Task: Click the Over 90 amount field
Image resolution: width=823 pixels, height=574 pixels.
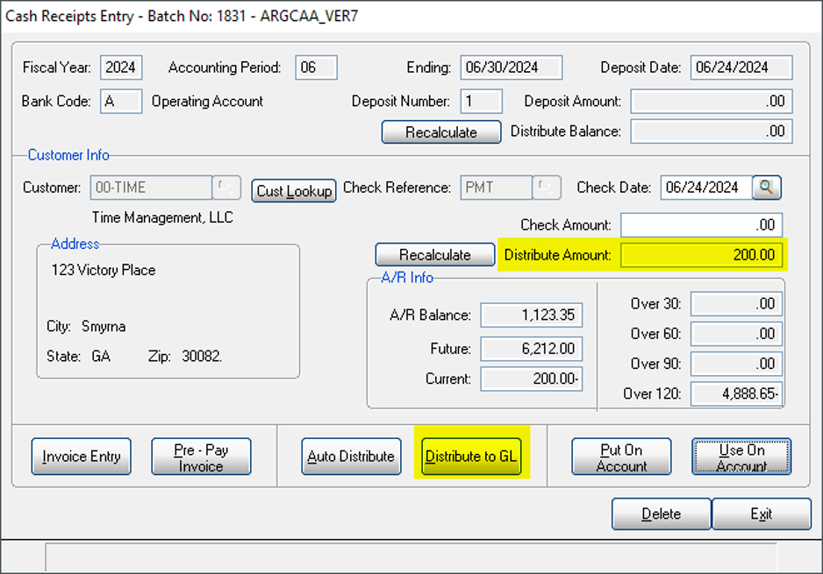Action: click(x=736, y=364)
